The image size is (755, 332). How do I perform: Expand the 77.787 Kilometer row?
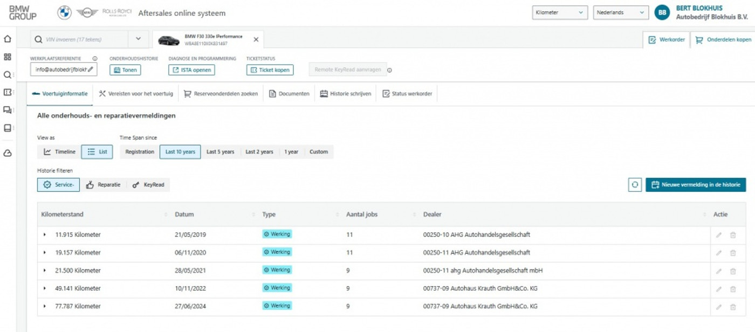[x=45, y=307]
